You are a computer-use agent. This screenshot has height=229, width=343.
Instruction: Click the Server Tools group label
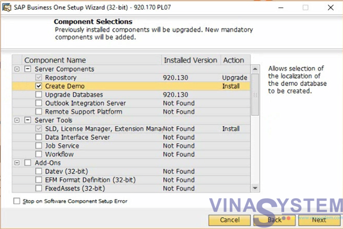click(53, 120)
